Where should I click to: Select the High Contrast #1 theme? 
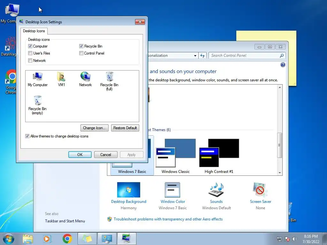(x=219, y=156)
